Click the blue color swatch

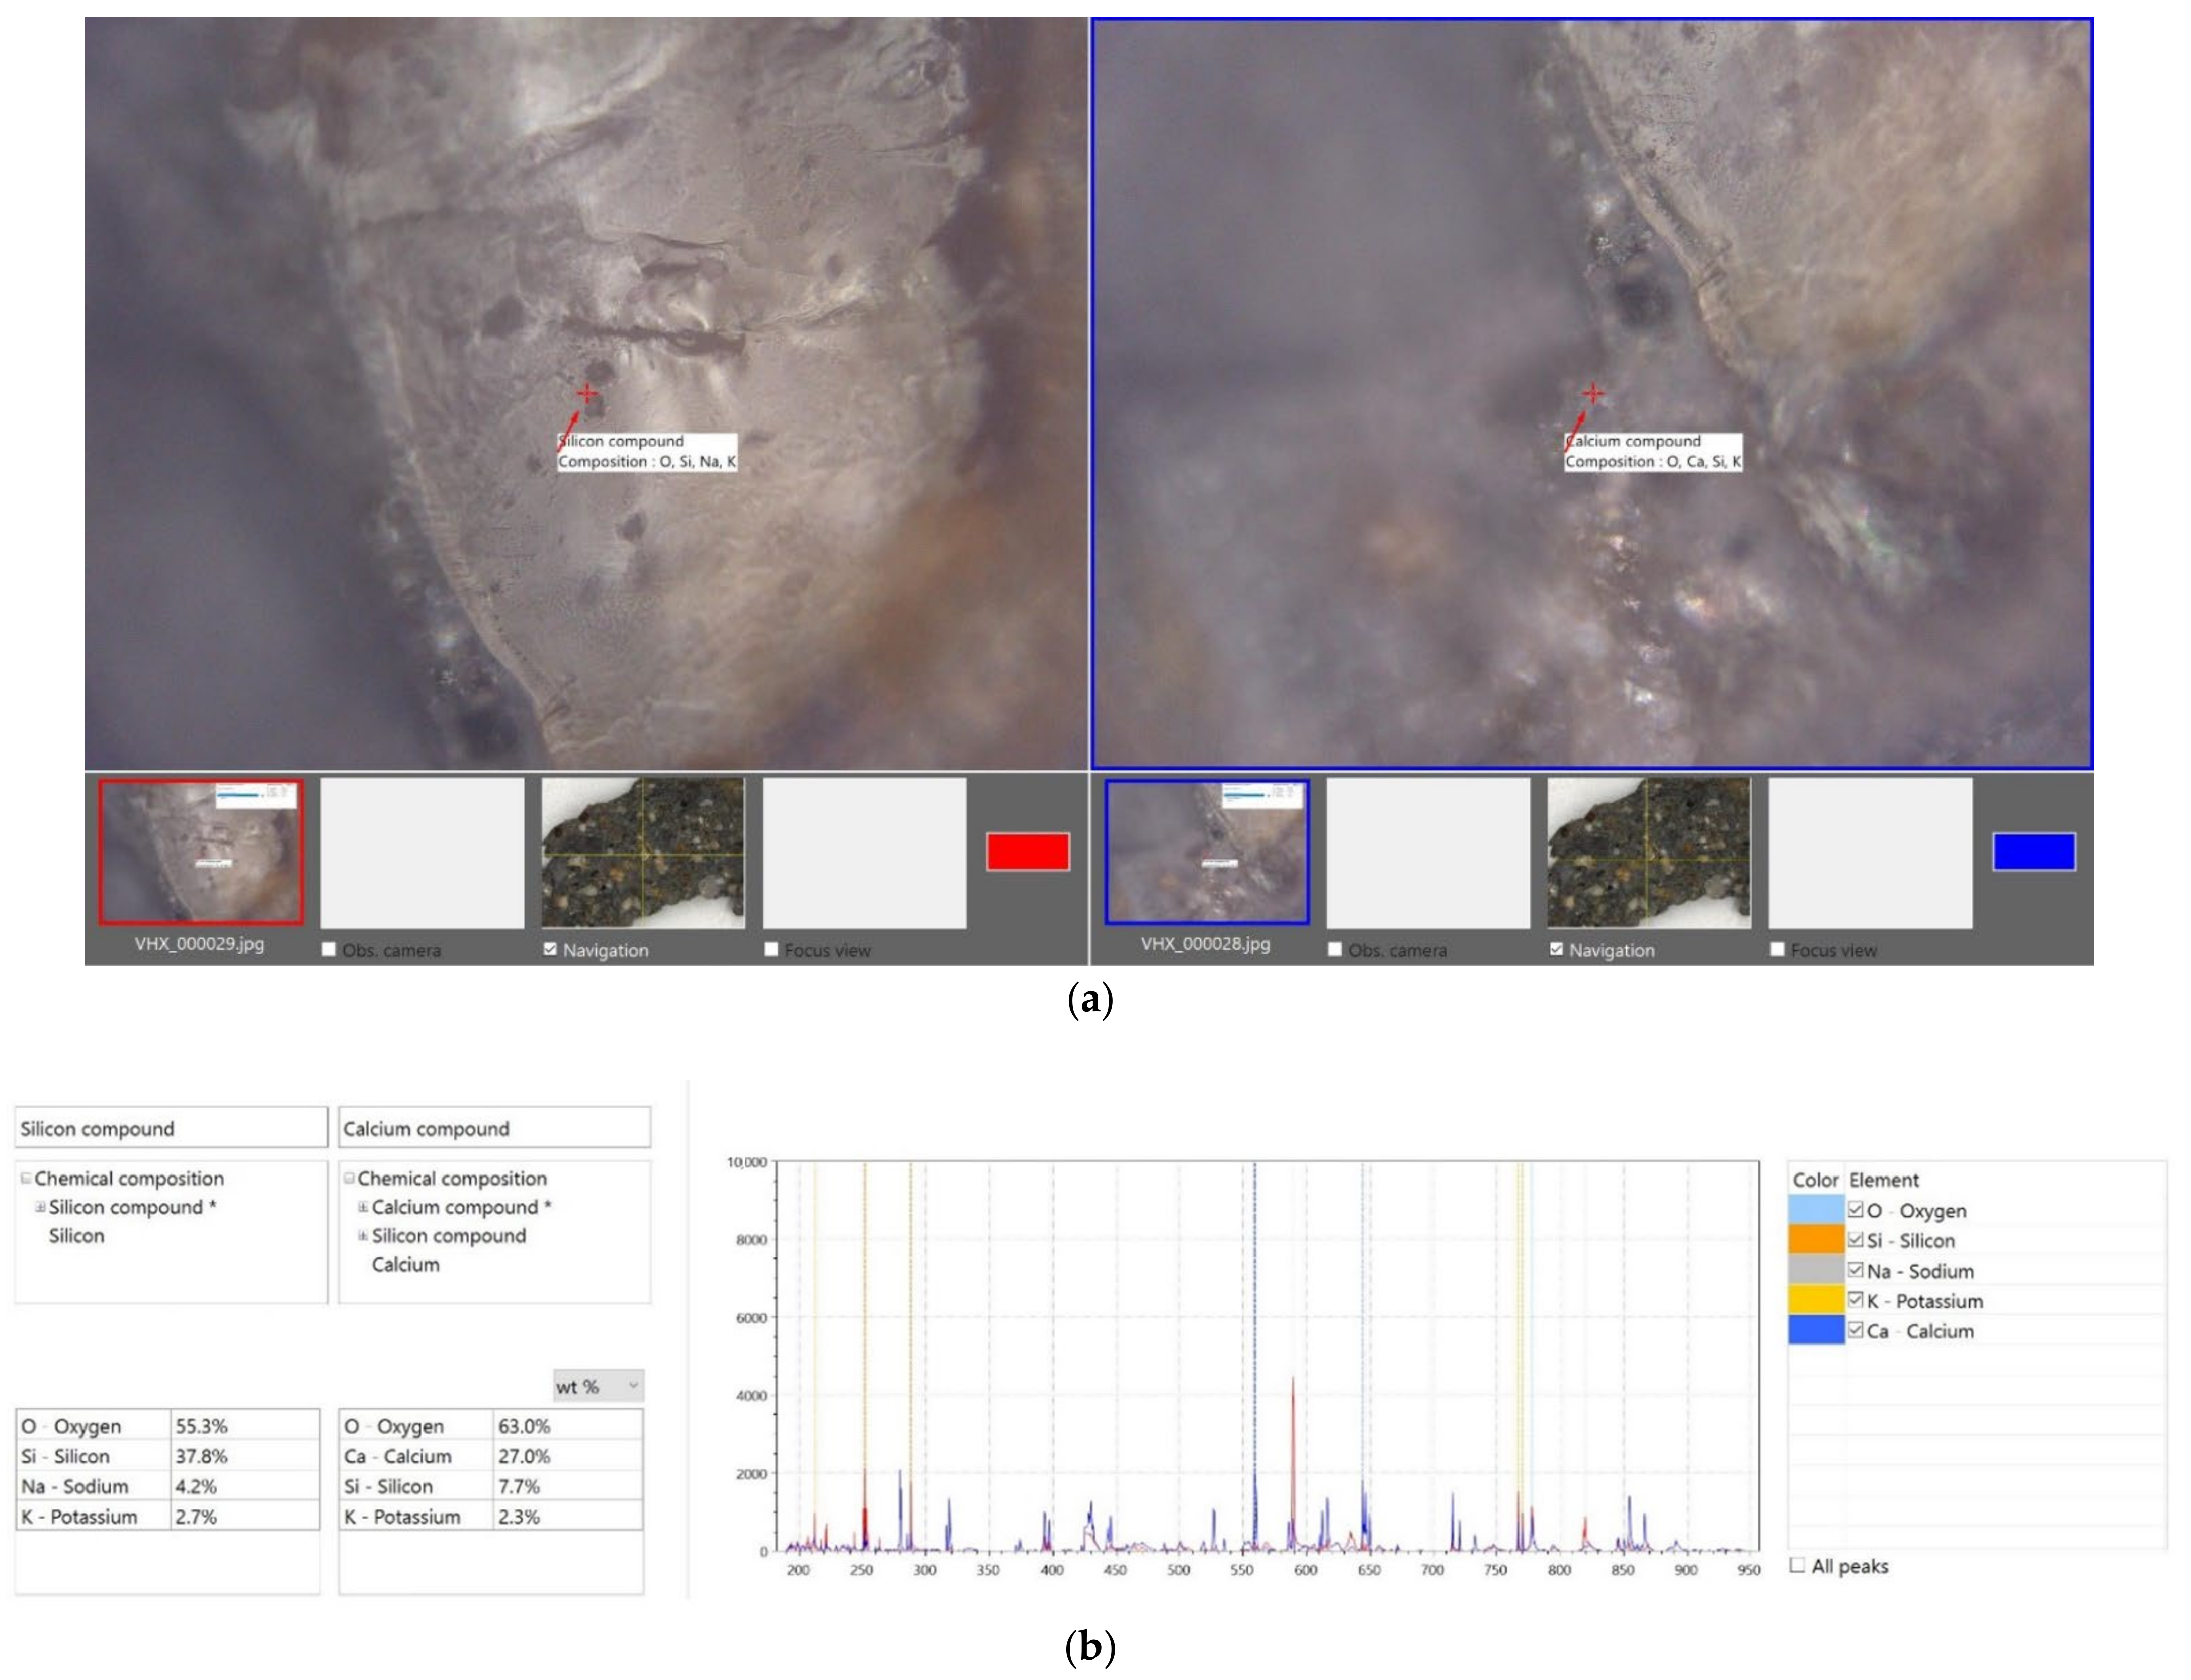tap(2033, 851)
